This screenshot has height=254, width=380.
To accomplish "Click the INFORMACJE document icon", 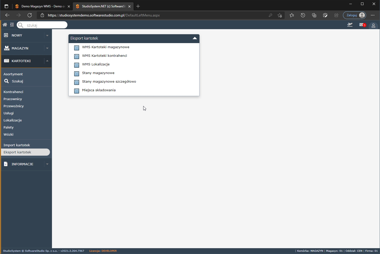I will tap(6, 164).
